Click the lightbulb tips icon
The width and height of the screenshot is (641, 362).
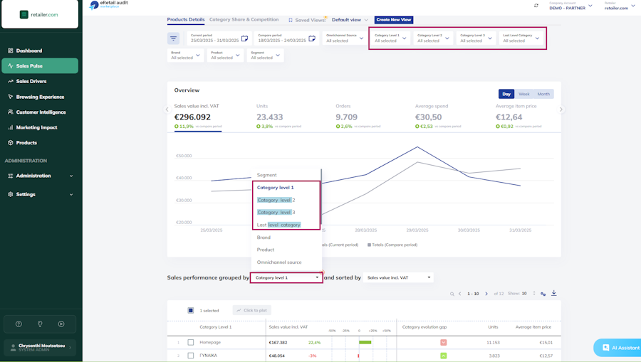coord(40,324)
